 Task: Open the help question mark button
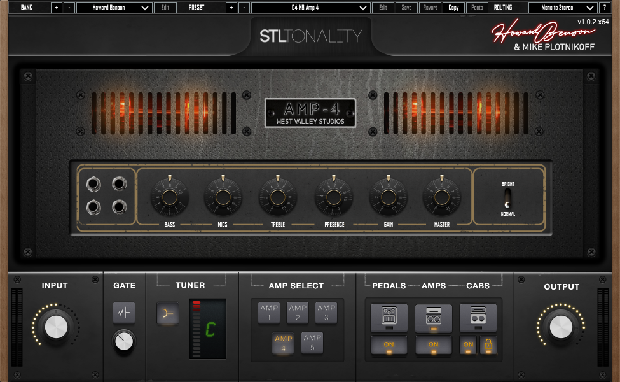pyautogui.click(x=604, y=8)
